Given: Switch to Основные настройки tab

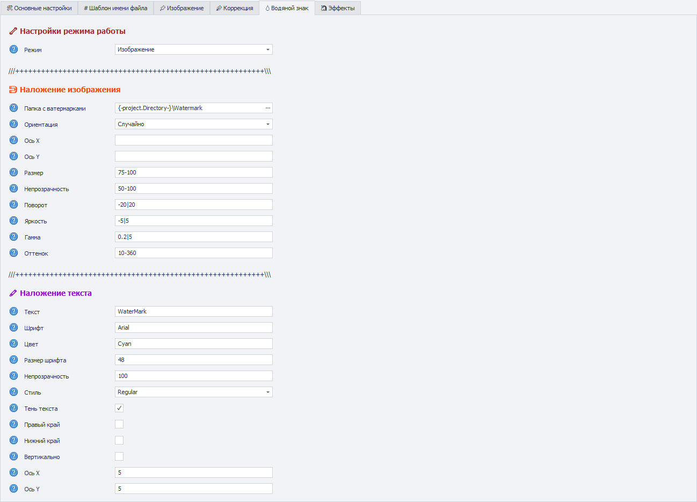Looking at the screenshot, I should pos(39,8).
